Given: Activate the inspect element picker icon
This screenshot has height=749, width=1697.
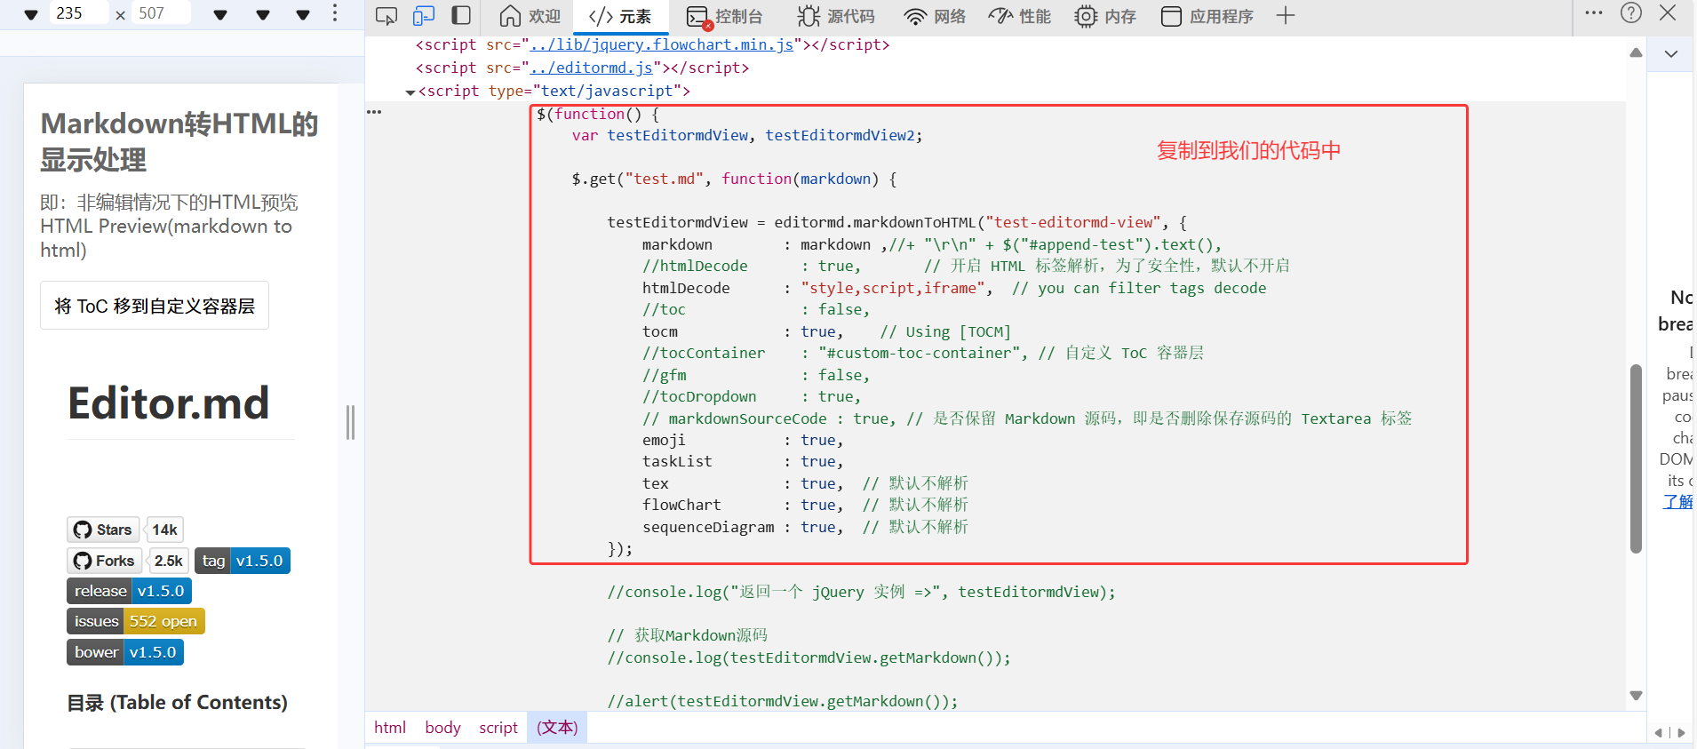Looking at the screenshot, I should click(386, 16).
